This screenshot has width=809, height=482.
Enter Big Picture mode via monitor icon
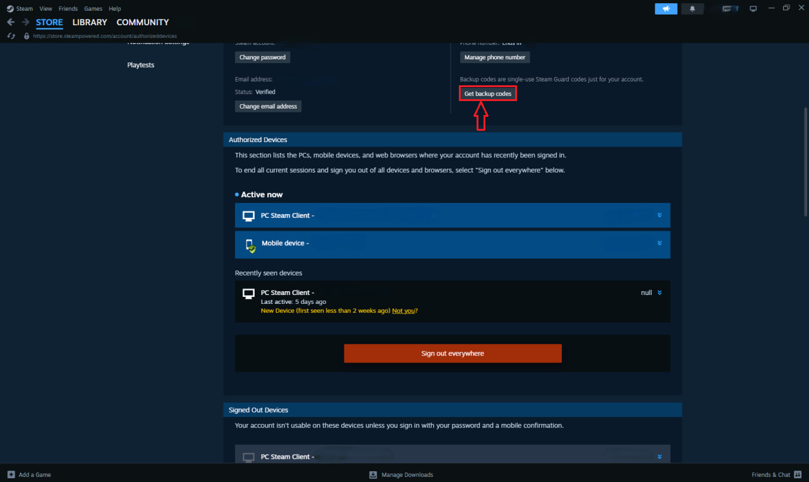click(753, 9)
